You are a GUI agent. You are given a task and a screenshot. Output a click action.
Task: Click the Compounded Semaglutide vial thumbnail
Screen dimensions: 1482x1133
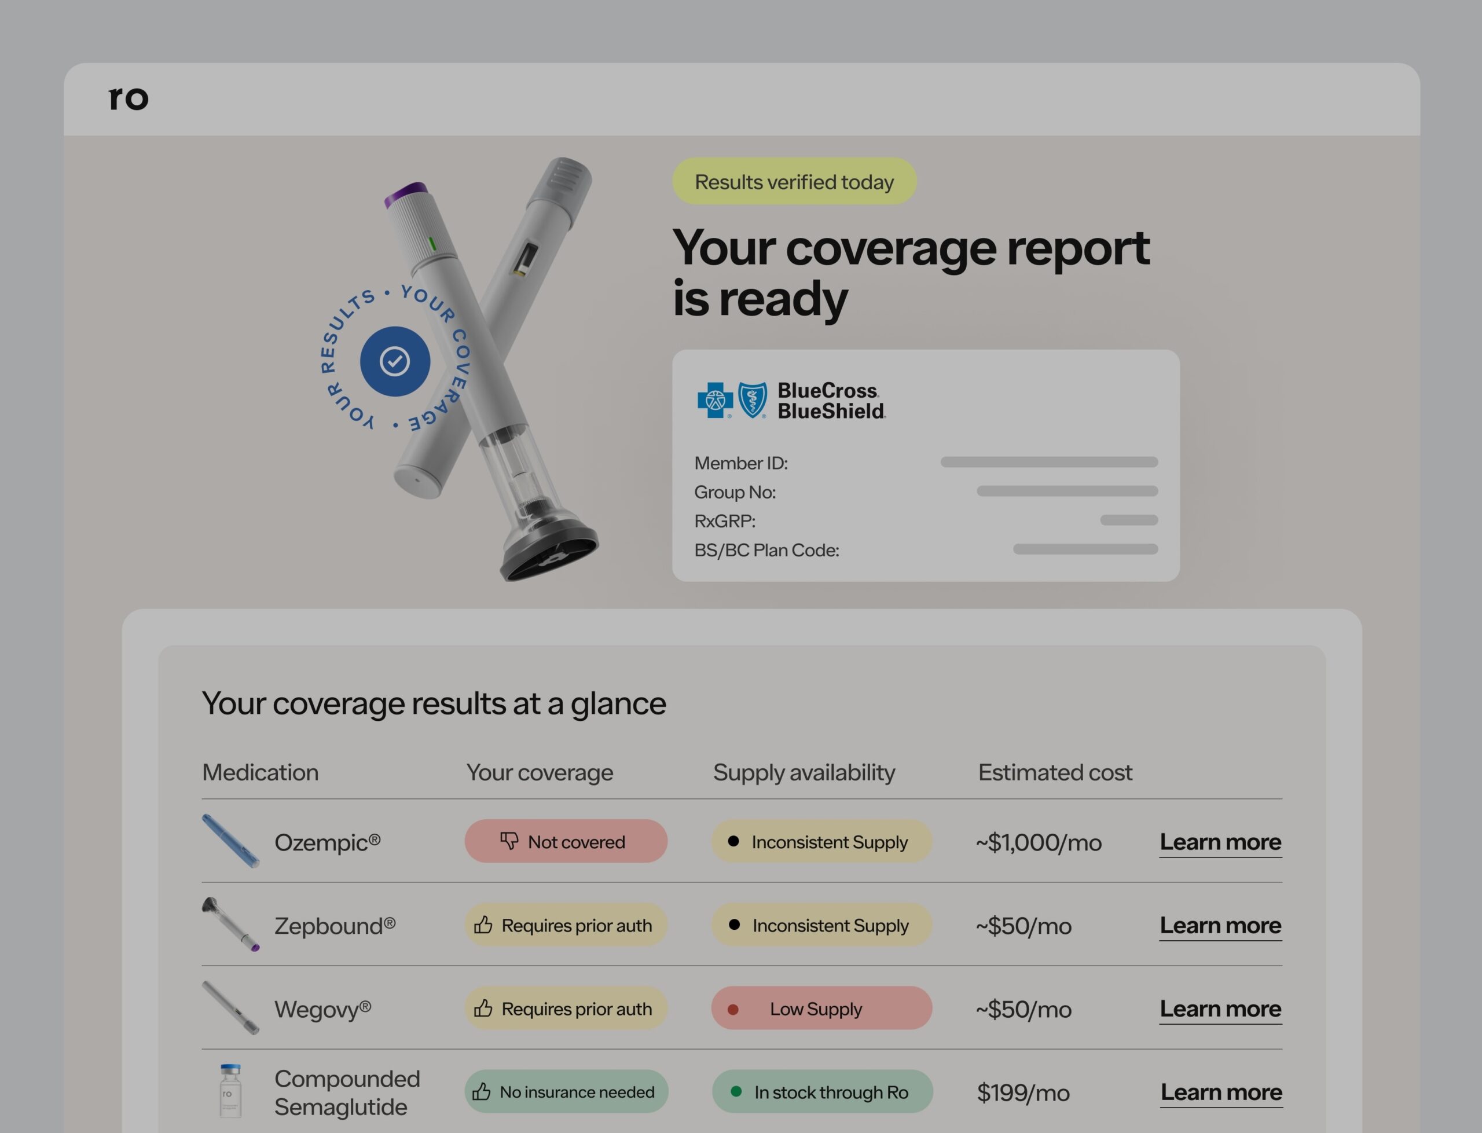(x=230, y=1091)
